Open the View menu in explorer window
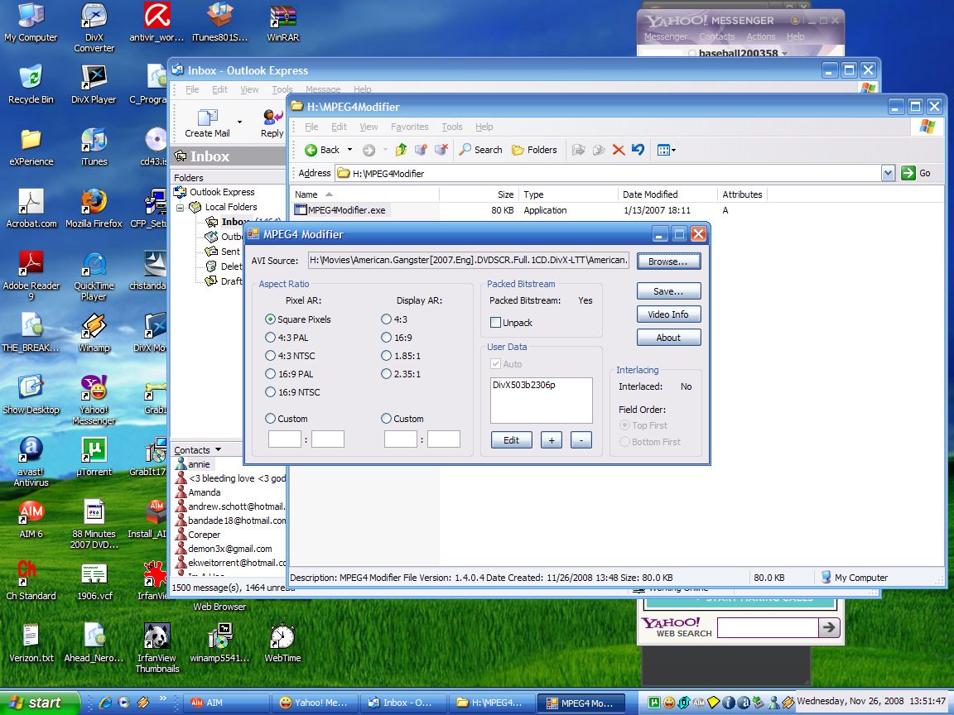The width and height of the screenshot is (954, 715). click(x=369, y=127)
